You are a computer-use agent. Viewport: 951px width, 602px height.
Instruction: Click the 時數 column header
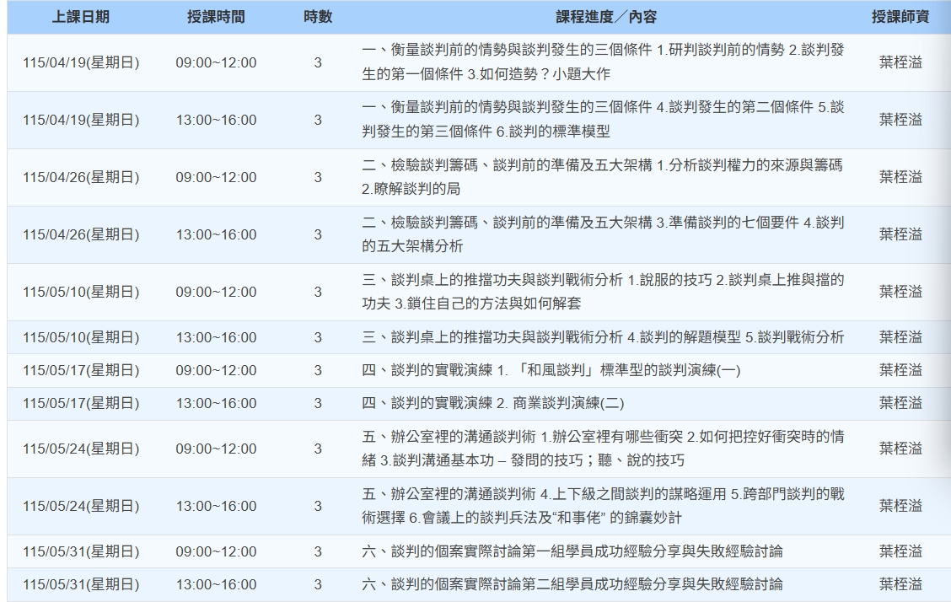coord(318,17)
